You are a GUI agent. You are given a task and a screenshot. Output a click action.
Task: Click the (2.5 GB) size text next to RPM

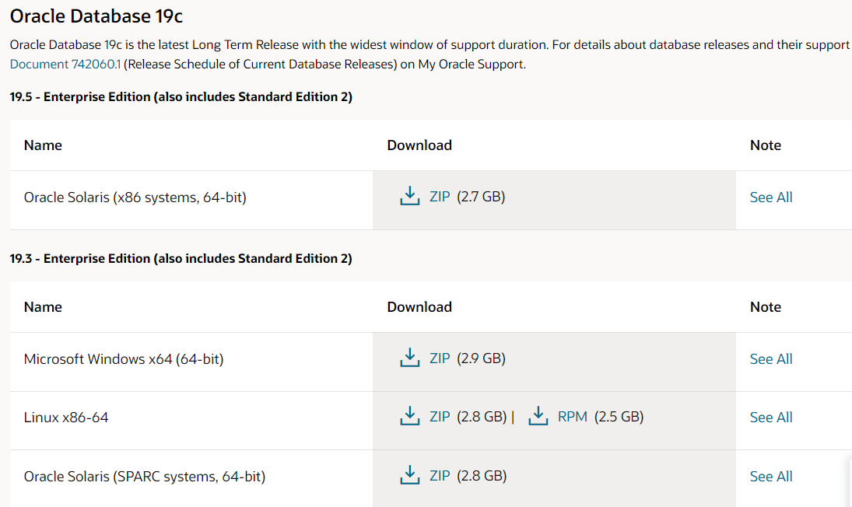619,416
